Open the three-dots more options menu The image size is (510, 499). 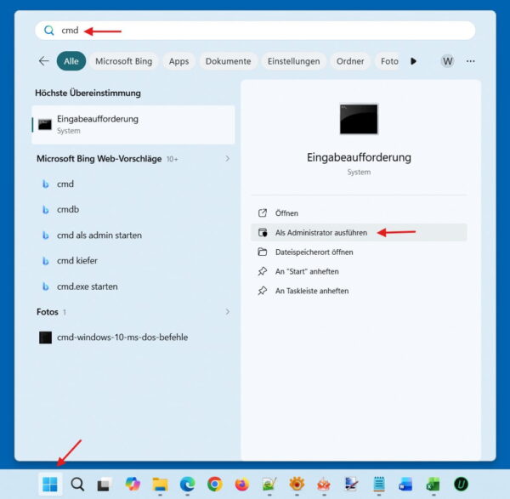click(x=470, y=61)
